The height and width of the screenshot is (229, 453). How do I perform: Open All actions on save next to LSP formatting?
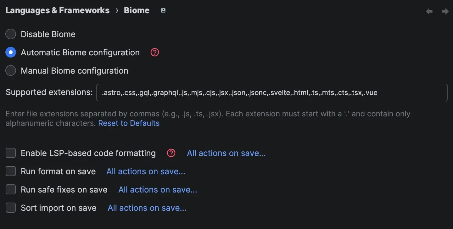click(x=226, y=153)
